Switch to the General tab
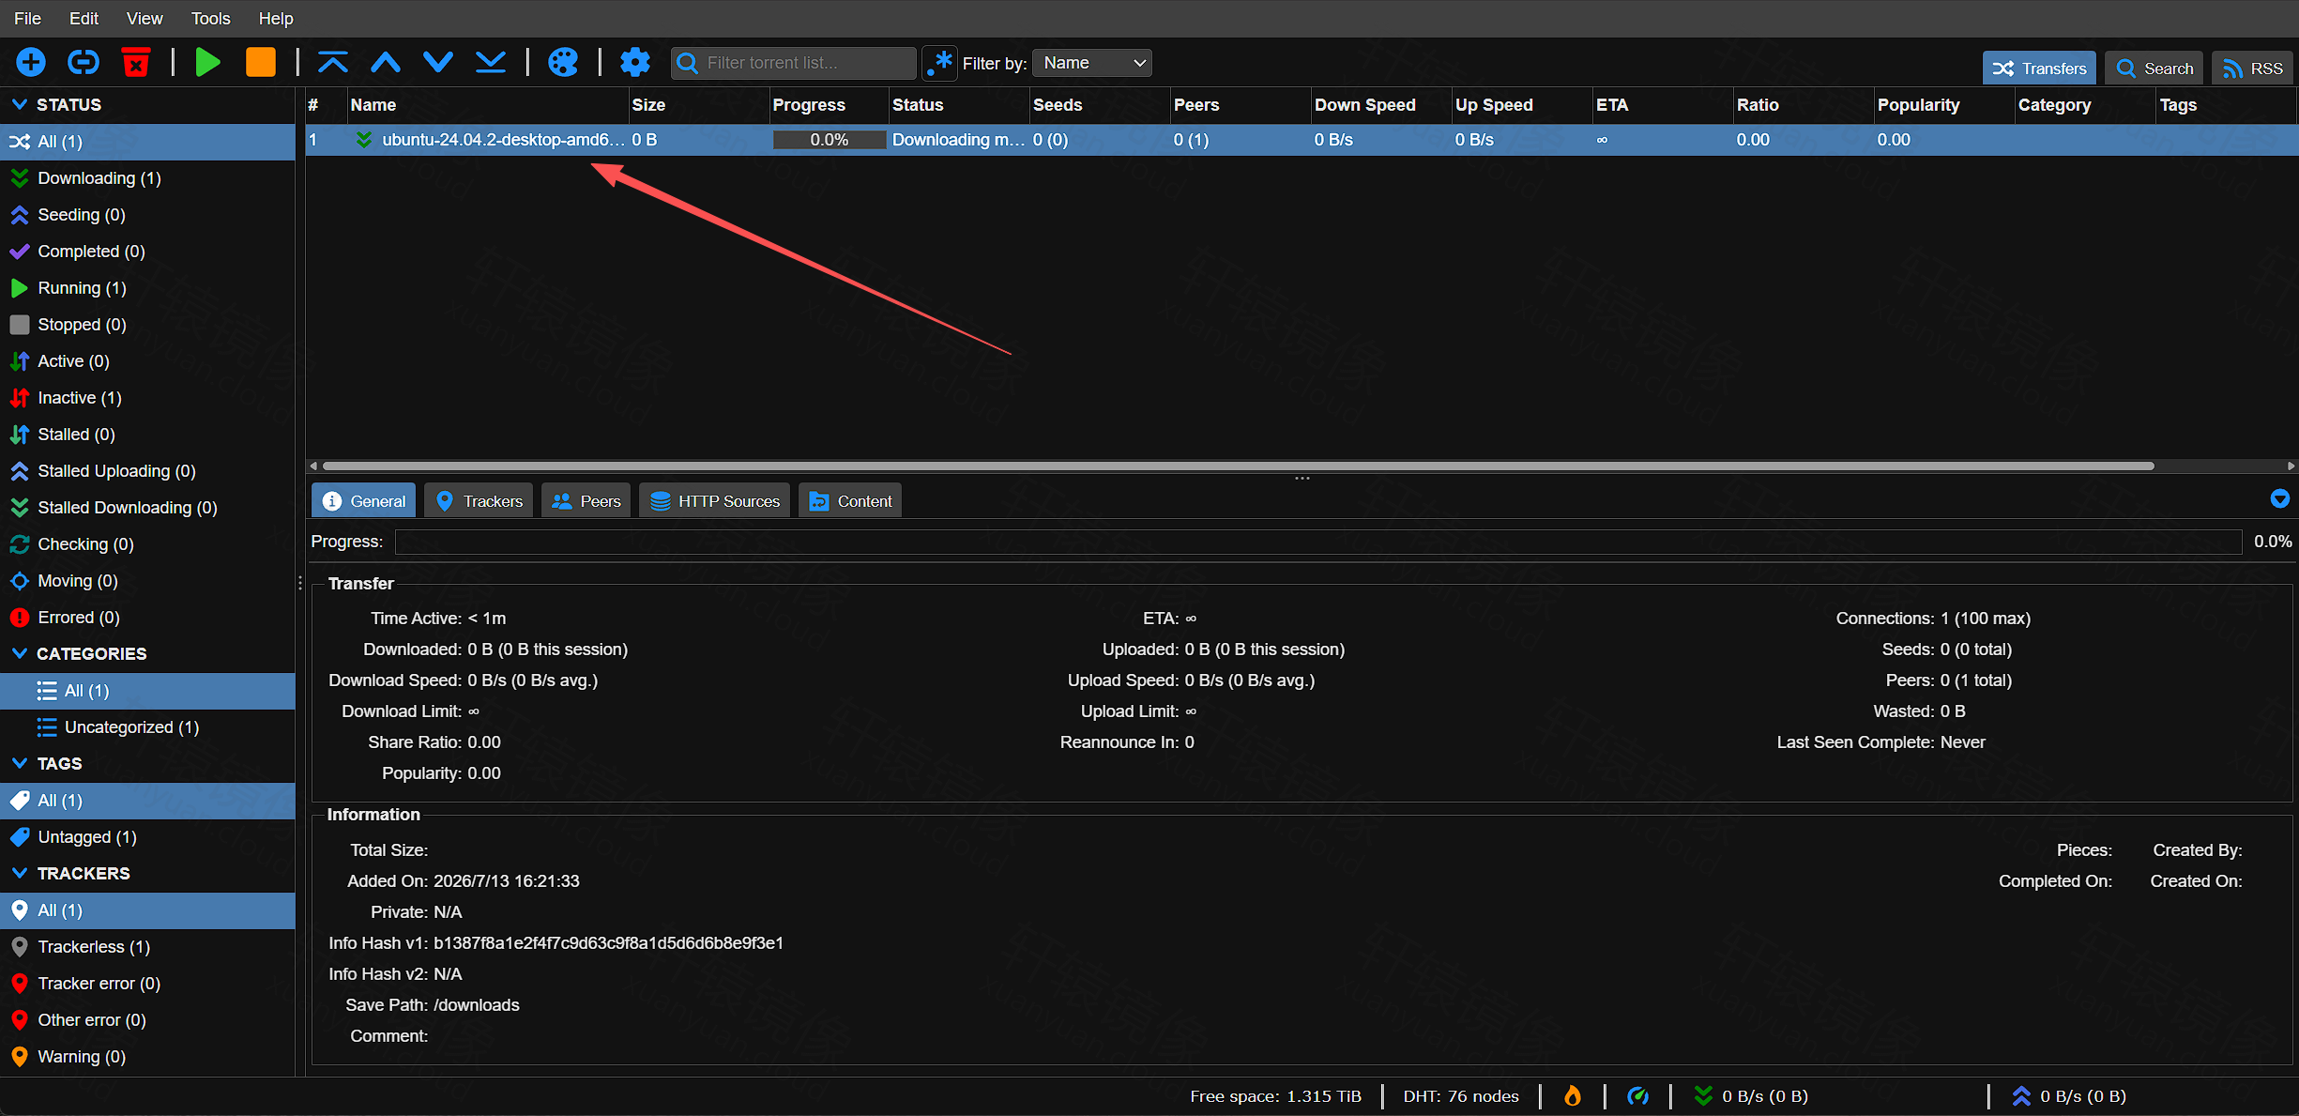This screenshot has height=1116, width=2299. point(364,501)
